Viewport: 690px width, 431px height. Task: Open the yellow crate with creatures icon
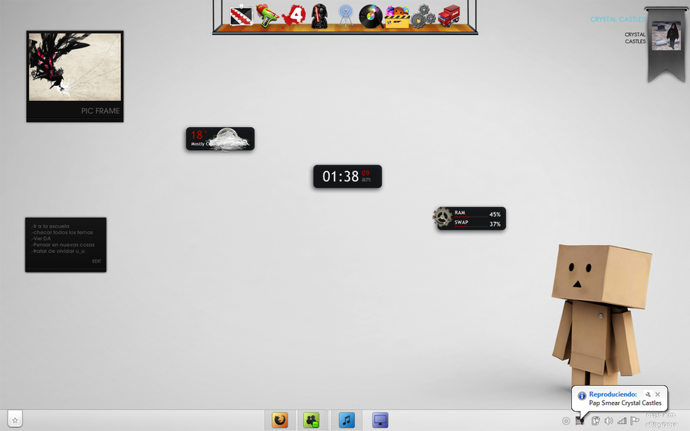click(396, 16)
